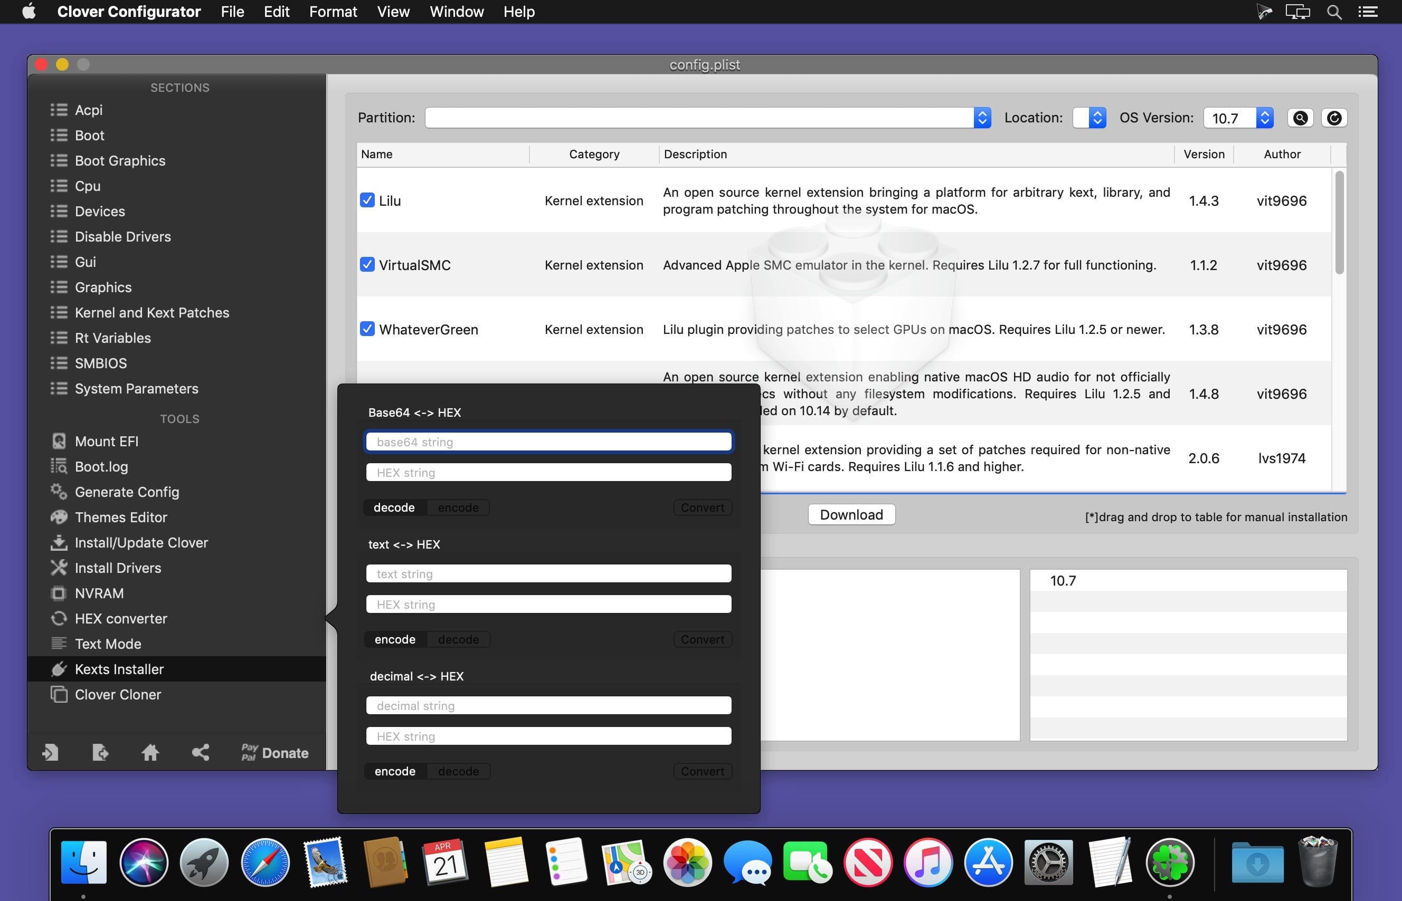Open the Clover Cloner tool
Viewport: 1402px width, 901px height.
pos(118,695)
